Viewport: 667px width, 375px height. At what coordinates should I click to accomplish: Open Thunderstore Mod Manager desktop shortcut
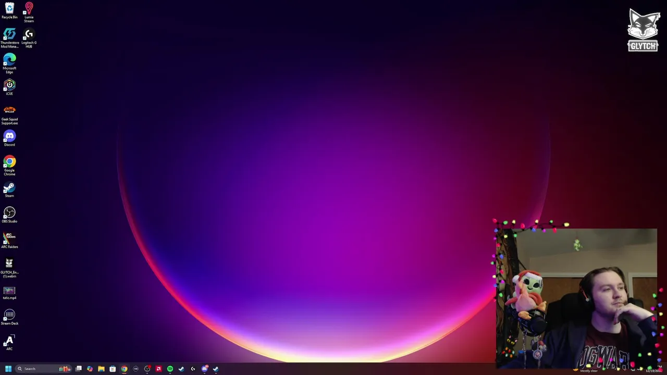[9, 38]
